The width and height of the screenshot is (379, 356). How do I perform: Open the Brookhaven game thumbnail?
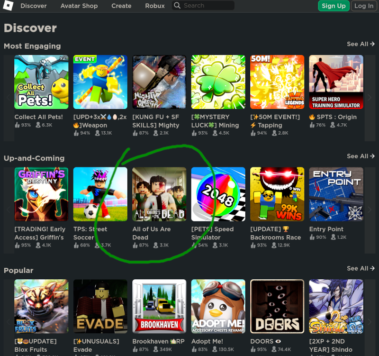(x=159, y=306)
